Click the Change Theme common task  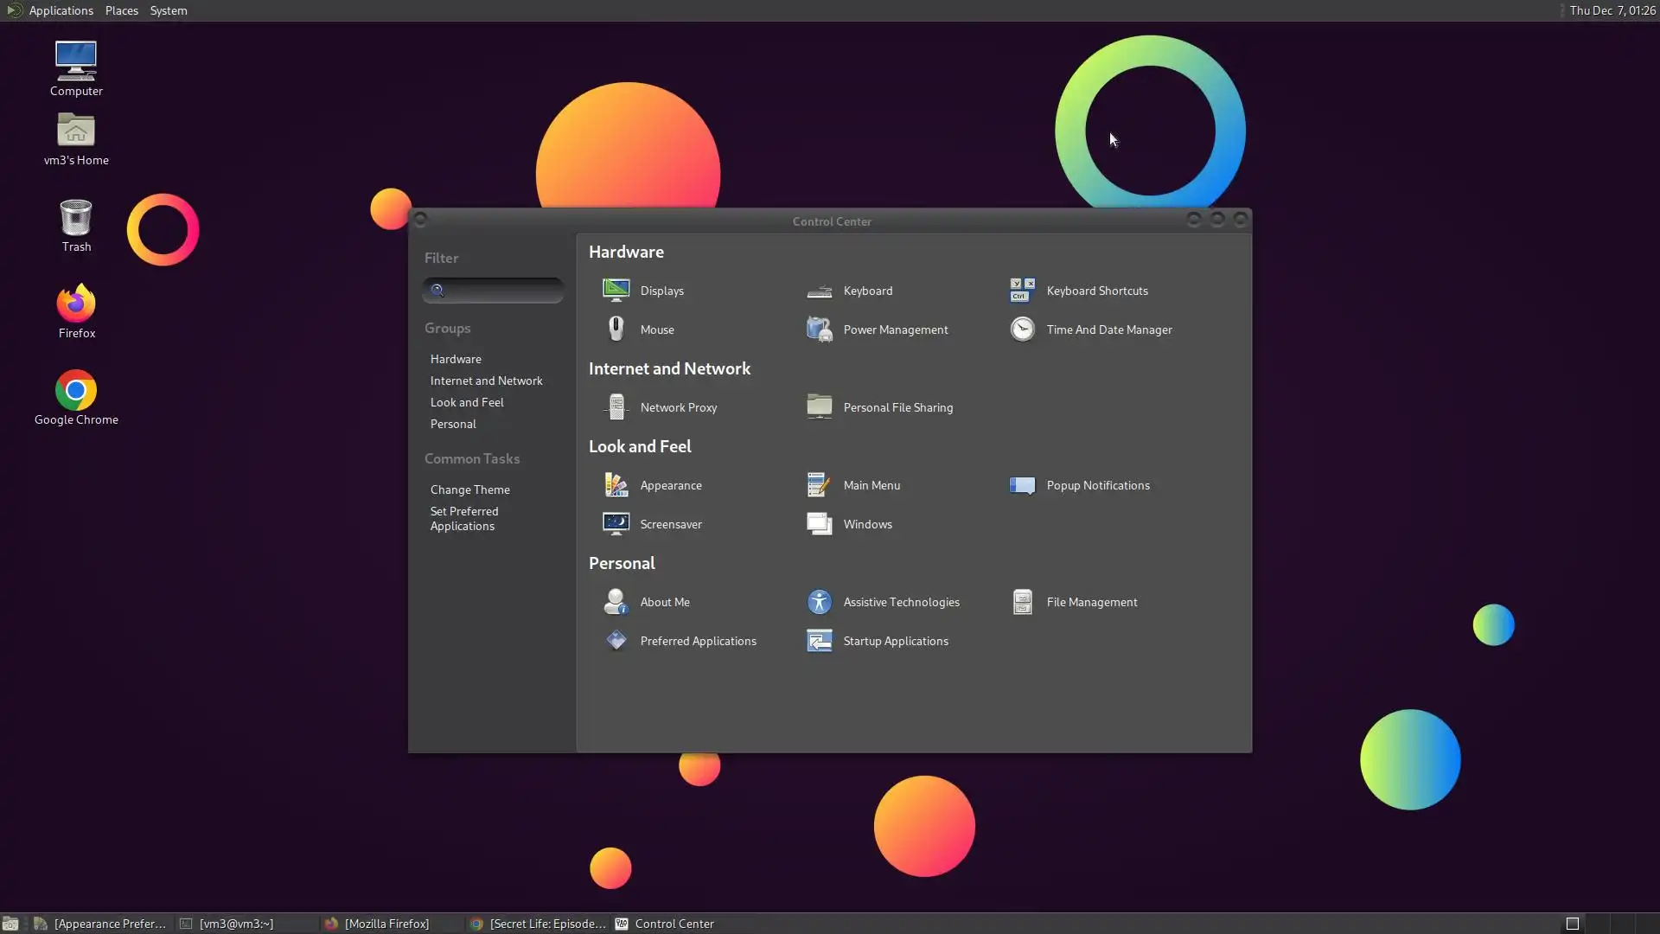tap(469, 489)
